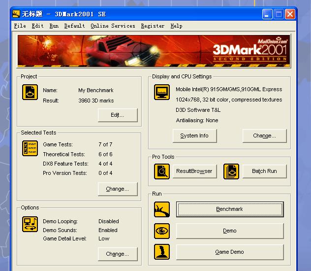Open the Register menu
This screenshot has width=311, height=271.
pyautogui.click(x=153, y=26)
